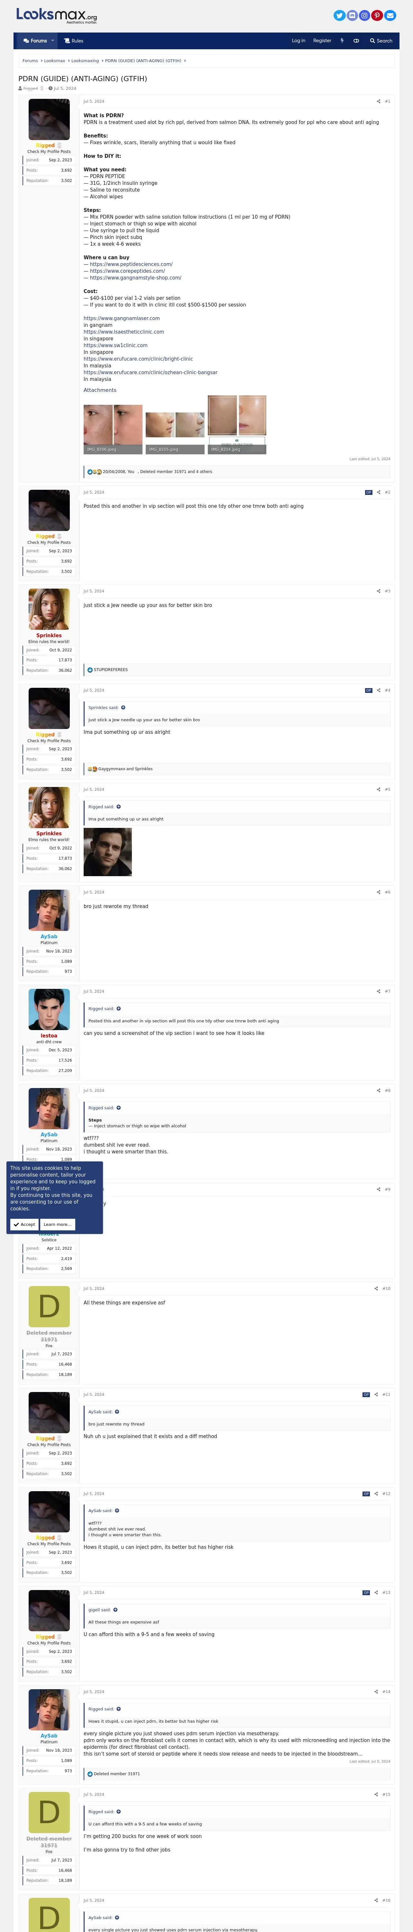This screenshot has width=413, height=1932.
Task: Open the gangnamstyle-shop.com link
Action: [x=136, y=278]
